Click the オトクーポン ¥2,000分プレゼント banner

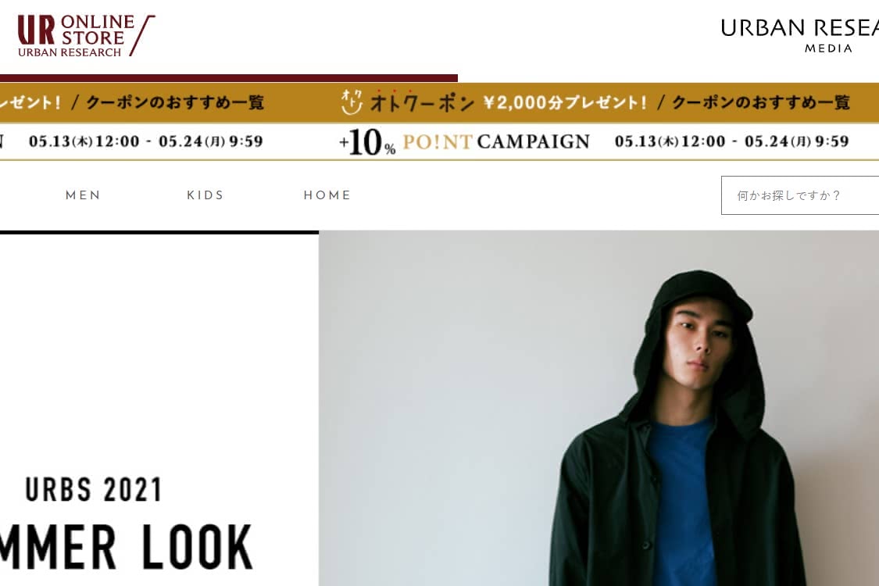tap(508, 102)
